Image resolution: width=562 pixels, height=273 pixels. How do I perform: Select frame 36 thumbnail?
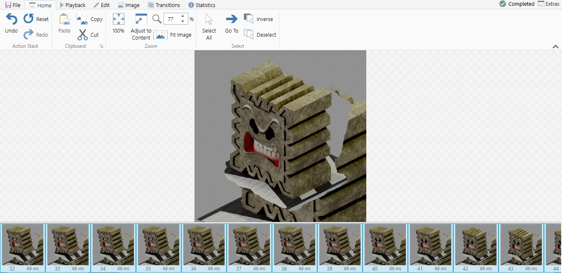(x=204, y=247)
